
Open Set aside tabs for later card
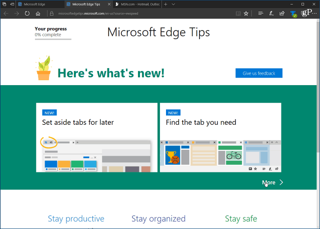pos(96,137)
